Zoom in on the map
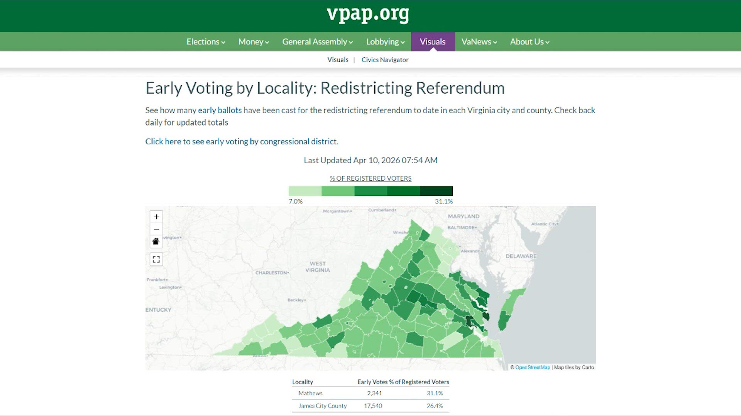Image resolution: width=741 pixels, height=416 pixels. [156, 216]
